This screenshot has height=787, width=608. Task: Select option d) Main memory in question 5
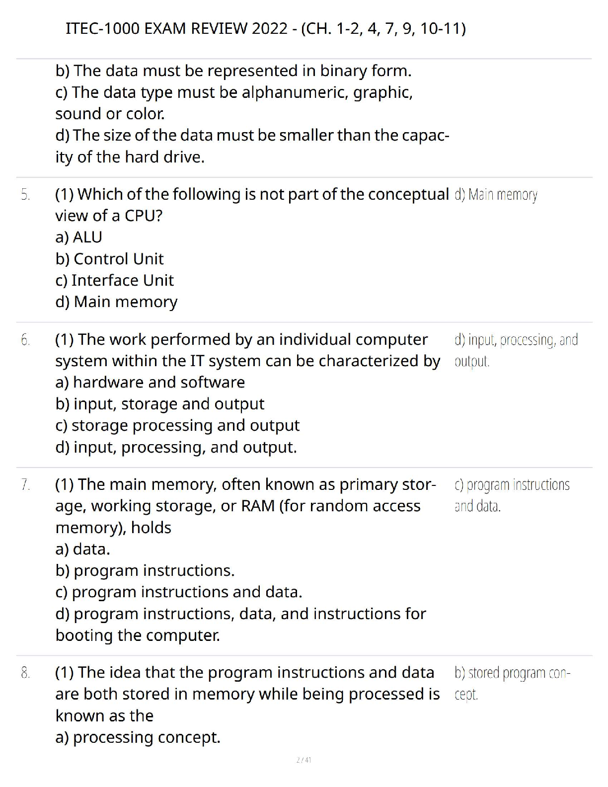[x=117, y=302]
